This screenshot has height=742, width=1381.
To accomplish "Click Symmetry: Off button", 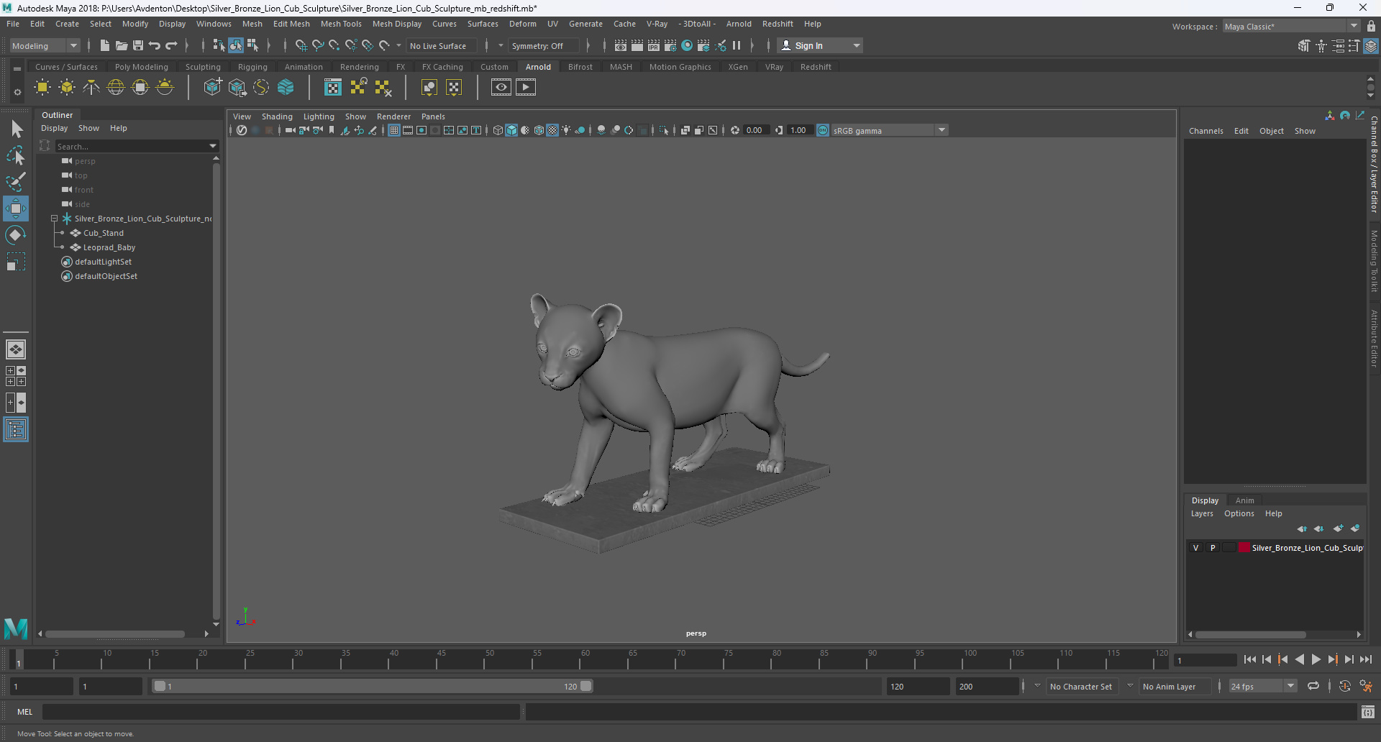I will (x=544, y=46).
